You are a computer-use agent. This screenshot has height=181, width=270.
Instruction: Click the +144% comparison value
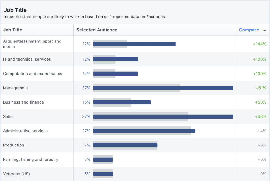[x=260, y=44]
